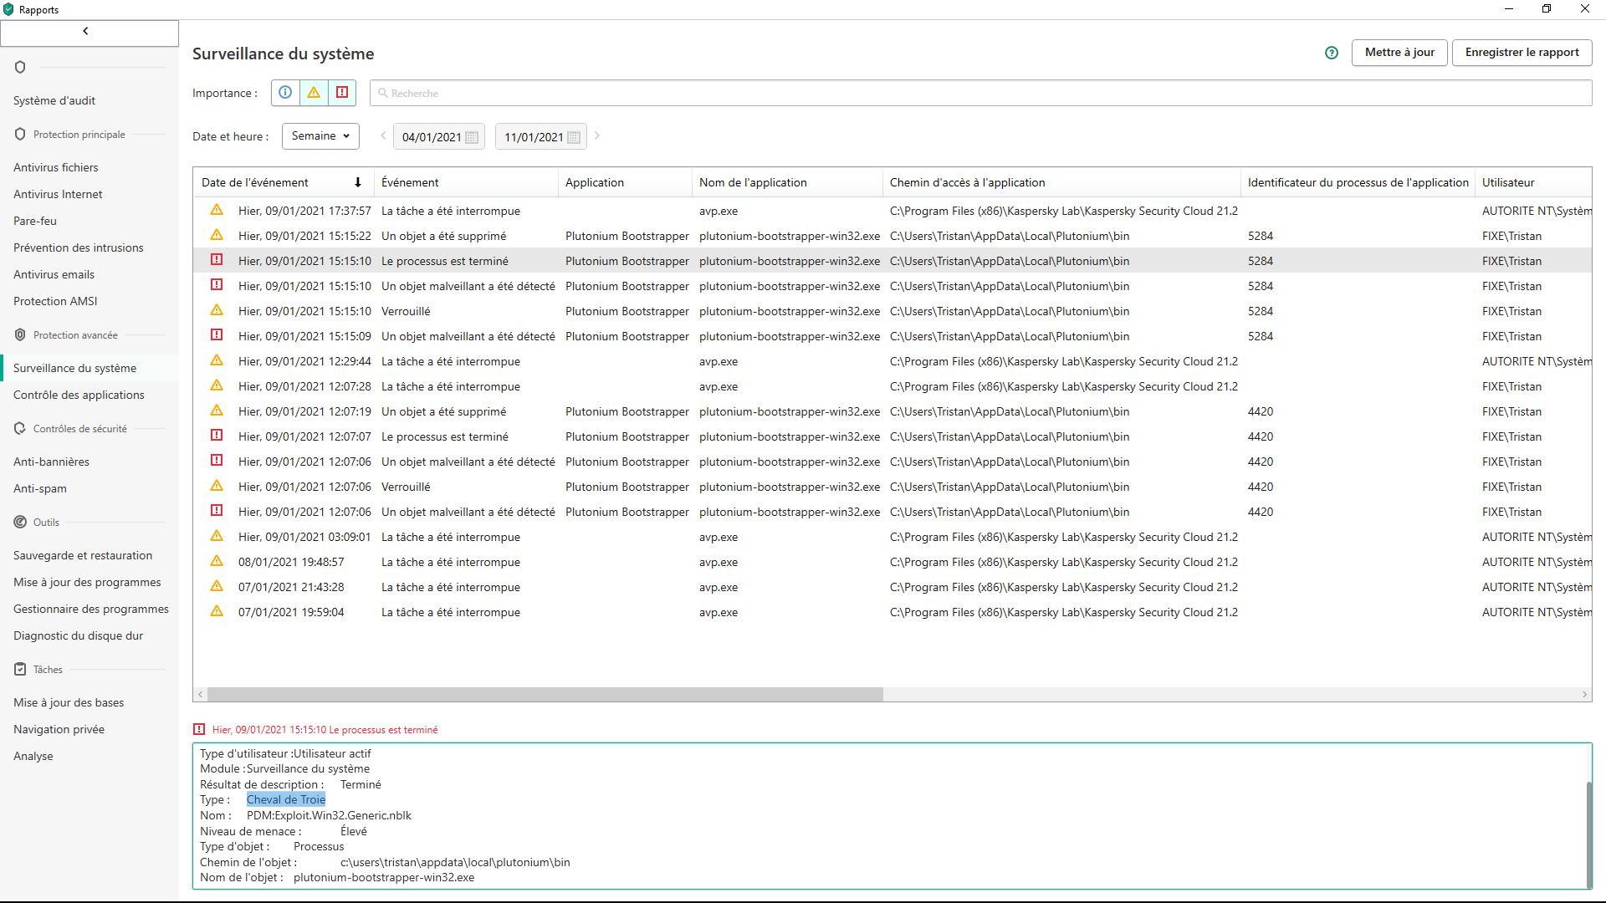Go to previous date range arrow
This screenshot has height=903, width=1606.
click(x=383, y=135)
